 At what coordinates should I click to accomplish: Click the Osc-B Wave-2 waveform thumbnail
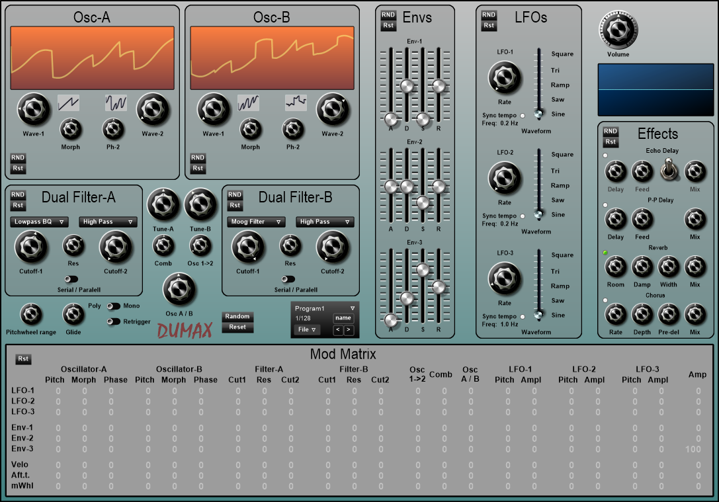[296, 103]
